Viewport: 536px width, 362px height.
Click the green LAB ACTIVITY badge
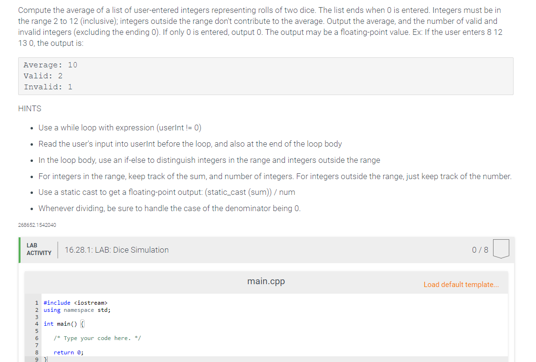(x=38, y=248)
